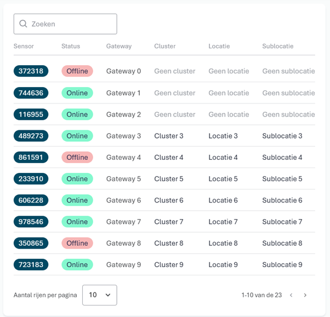Click the Cluster 6 table cell
The image size is (330, 317).
click(169, 200)
